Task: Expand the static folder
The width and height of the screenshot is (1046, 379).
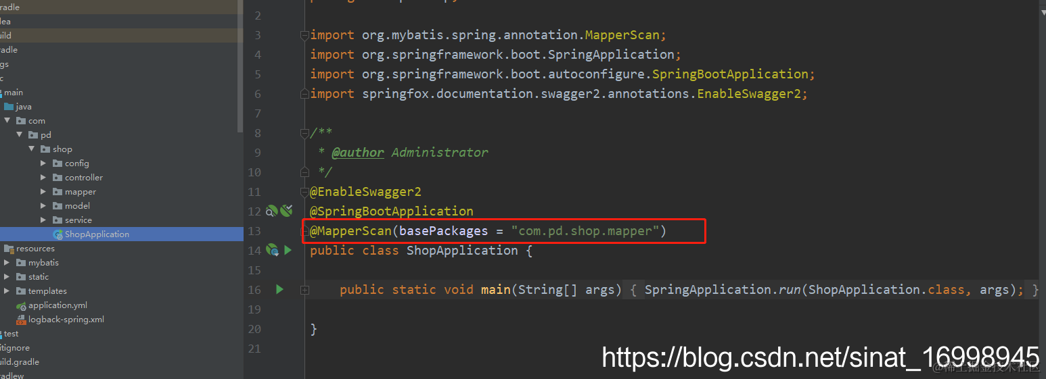Action: [x=7, y=277]
